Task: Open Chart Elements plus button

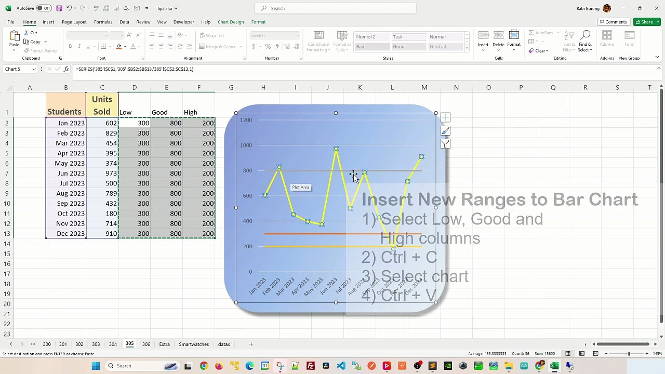Action: point(445,118)
